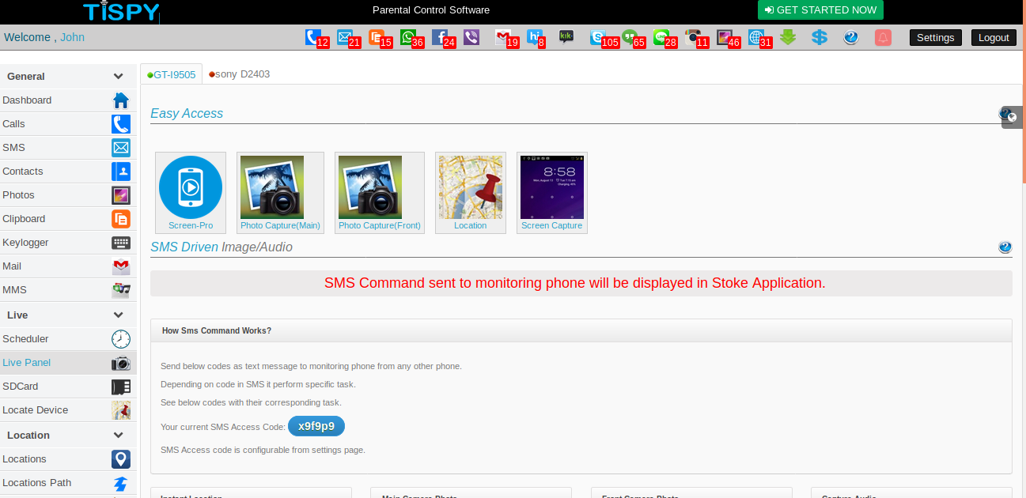Open browser history globe icon with badge 31
Screen dimensions: 1026x498
[x=756, y=37]
